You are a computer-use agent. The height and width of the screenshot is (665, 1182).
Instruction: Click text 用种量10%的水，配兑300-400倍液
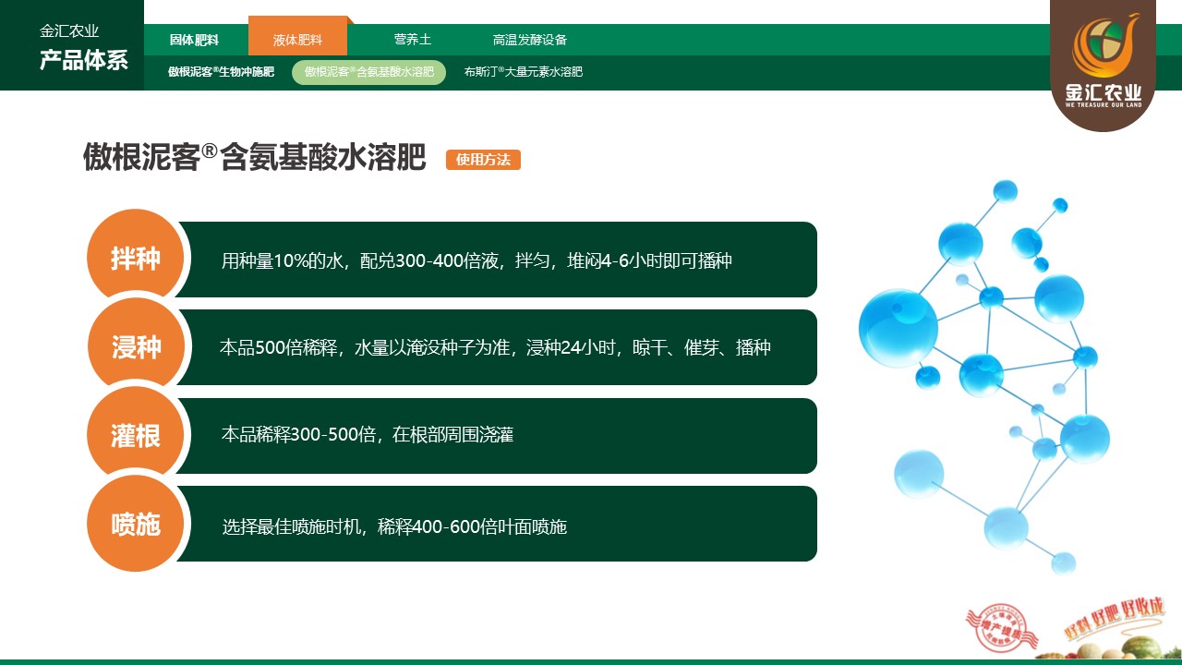(361, 260)
